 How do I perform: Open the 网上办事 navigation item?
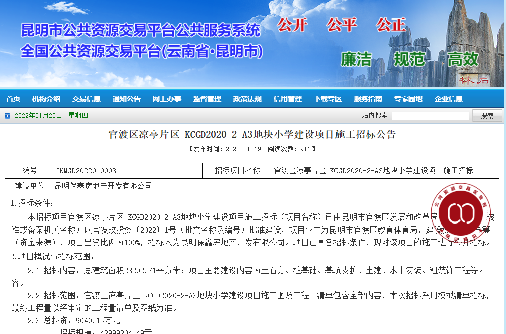pyautogui.click(x=167, y=99)
